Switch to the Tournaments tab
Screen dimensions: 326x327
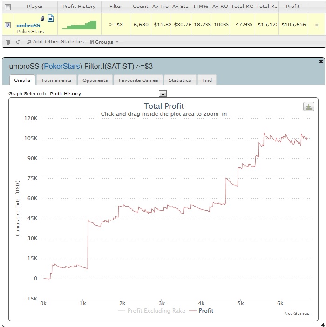[56, 80]
